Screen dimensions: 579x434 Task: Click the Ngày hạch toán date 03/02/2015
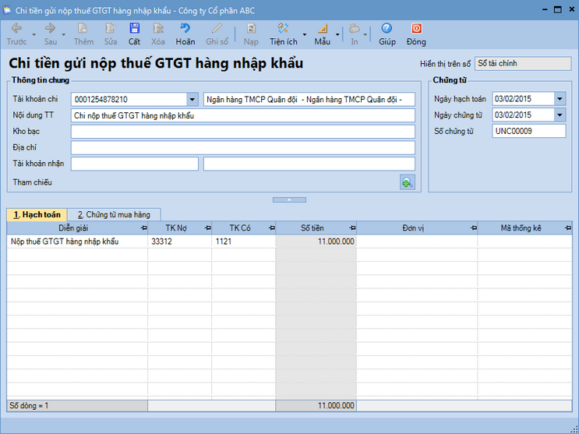click(513, 99)
